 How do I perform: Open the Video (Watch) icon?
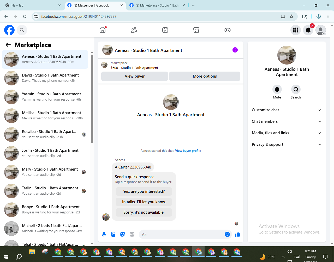pos(165,30)
